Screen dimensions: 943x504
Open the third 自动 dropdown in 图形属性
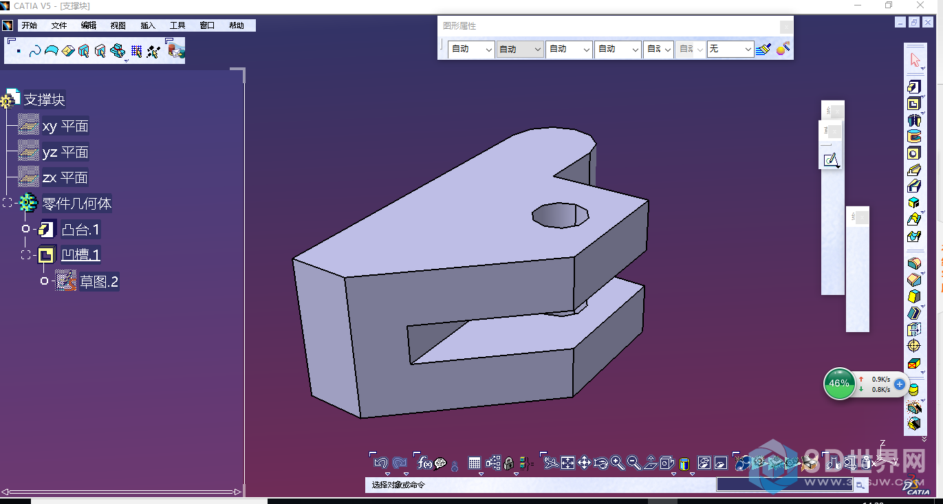pyautogui.click(x=569, y=49)
